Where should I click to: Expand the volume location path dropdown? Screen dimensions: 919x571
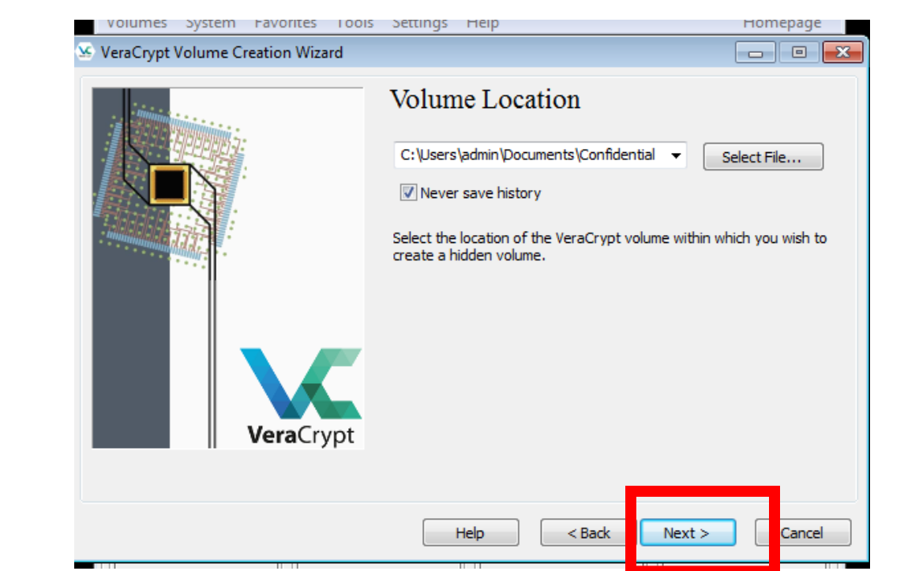(x=676, y=155)
